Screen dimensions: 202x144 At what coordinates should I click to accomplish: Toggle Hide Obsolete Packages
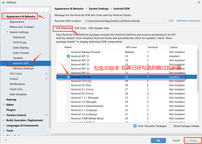tap(135, 126)
